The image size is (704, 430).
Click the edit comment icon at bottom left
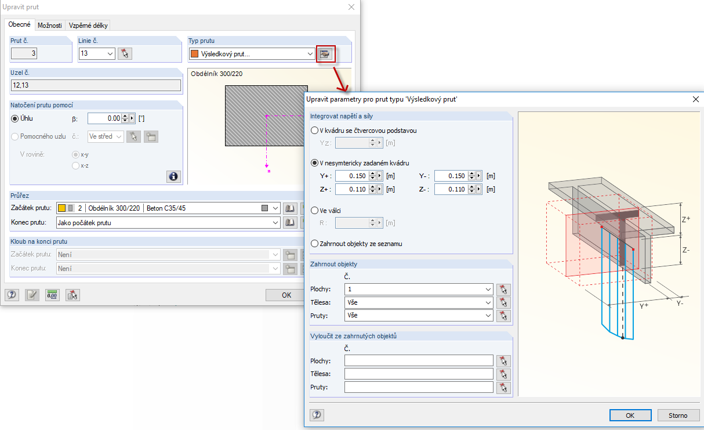tap(32, 295)
